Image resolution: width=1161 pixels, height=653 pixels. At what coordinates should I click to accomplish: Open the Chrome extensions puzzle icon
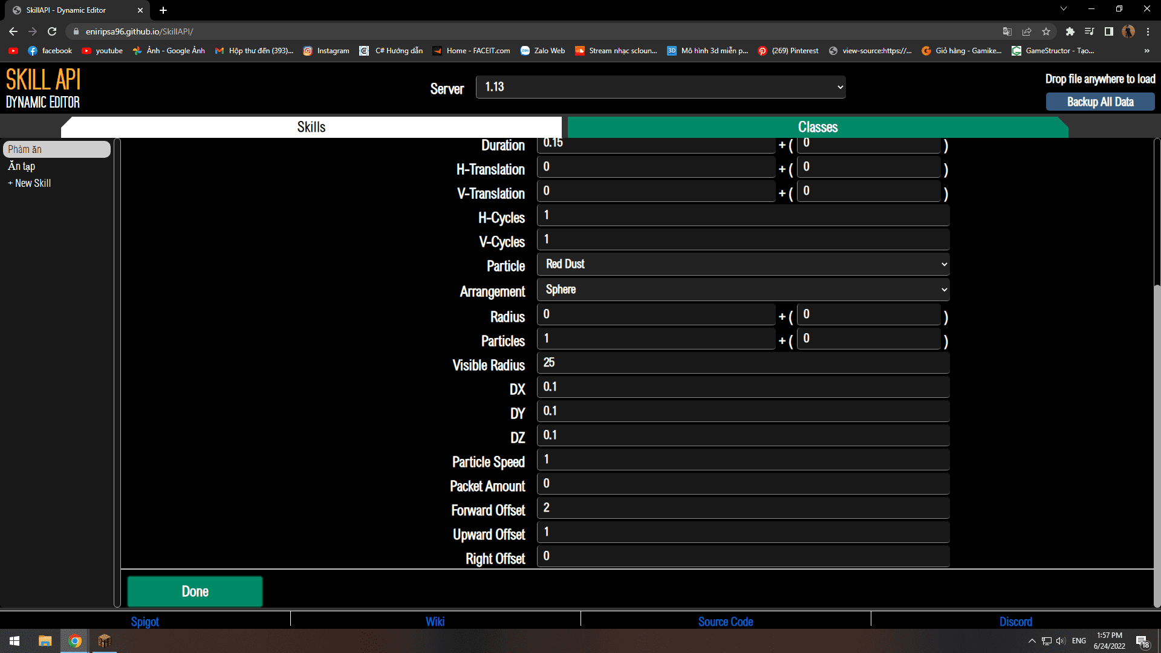[1070, 31]
